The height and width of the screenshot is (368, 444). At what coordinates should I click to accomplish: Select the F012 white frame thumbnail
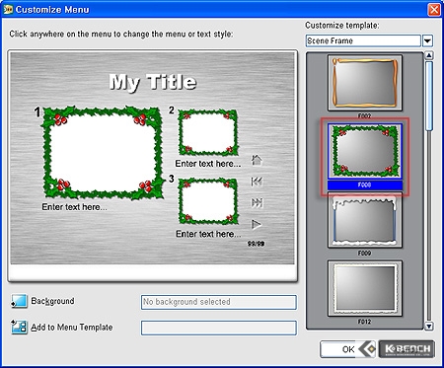point(365,288)
